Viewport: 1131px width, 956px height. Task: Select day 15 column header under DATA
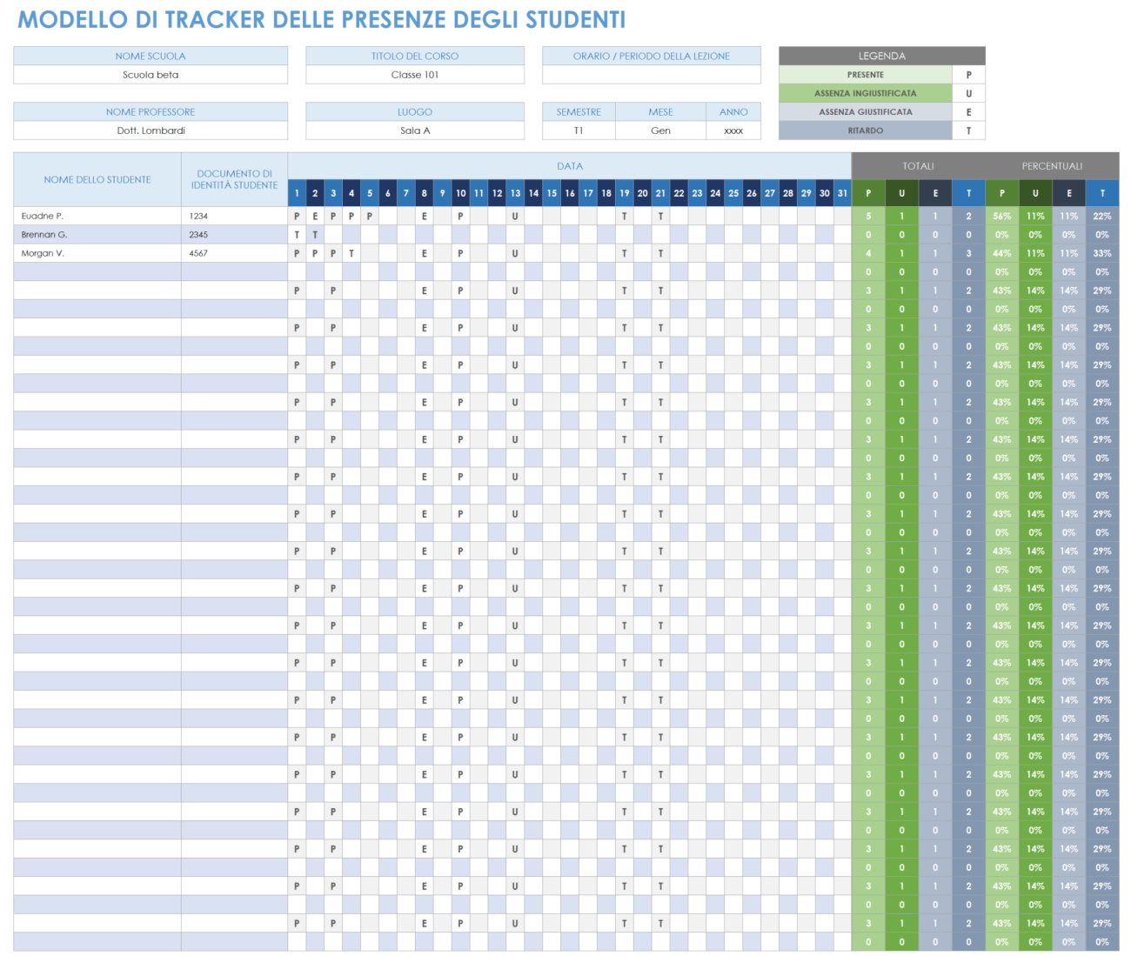552,193
